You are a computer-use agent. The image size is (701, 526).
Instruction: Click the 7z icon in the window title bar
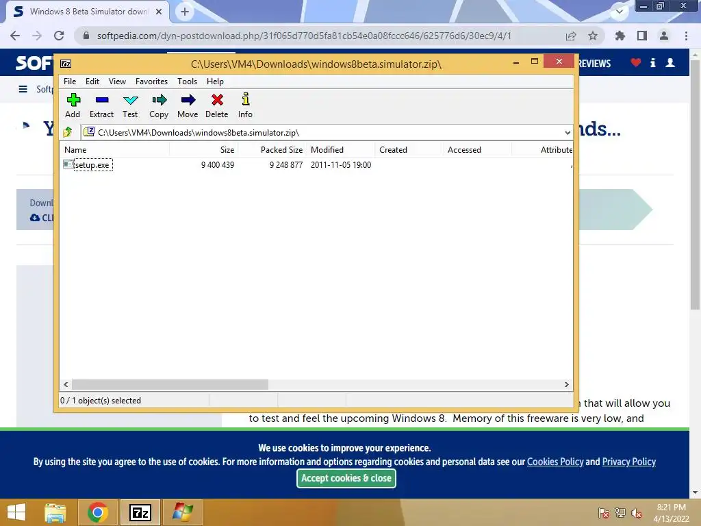coord(66,64)
